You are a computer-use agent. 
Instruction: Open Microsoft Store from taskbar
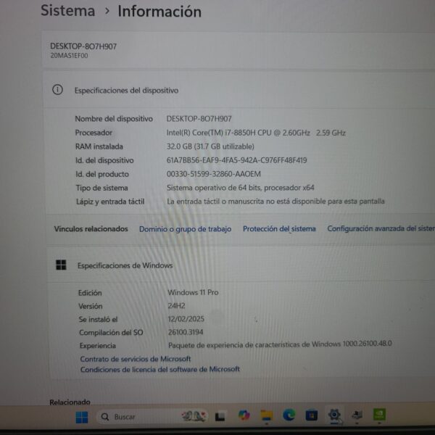[311, 415]
